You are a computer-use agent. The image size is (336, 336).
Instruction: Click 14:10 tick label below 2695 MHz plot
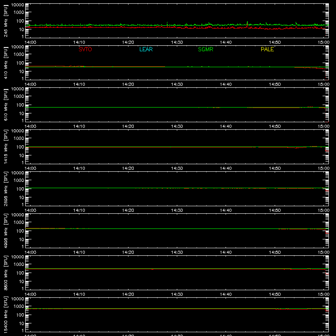(x=79, y=210)
